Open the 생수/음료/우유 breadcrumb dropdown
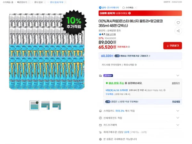 click(x=65, y=2)
